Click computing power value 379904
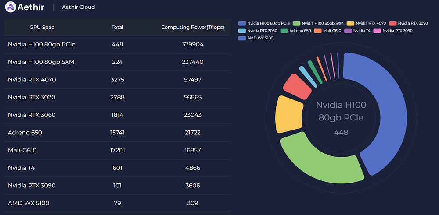Viewport: 439px width, 215px height. click(193, 44)
